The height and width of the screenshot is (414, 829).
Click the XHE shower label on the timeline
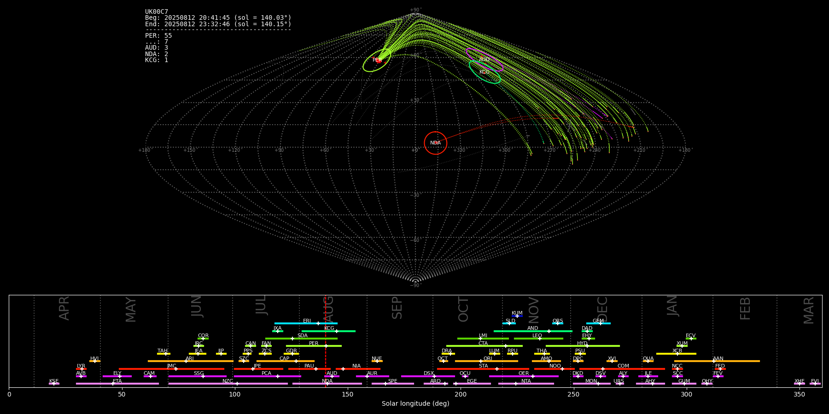click(x=800, y=381)
